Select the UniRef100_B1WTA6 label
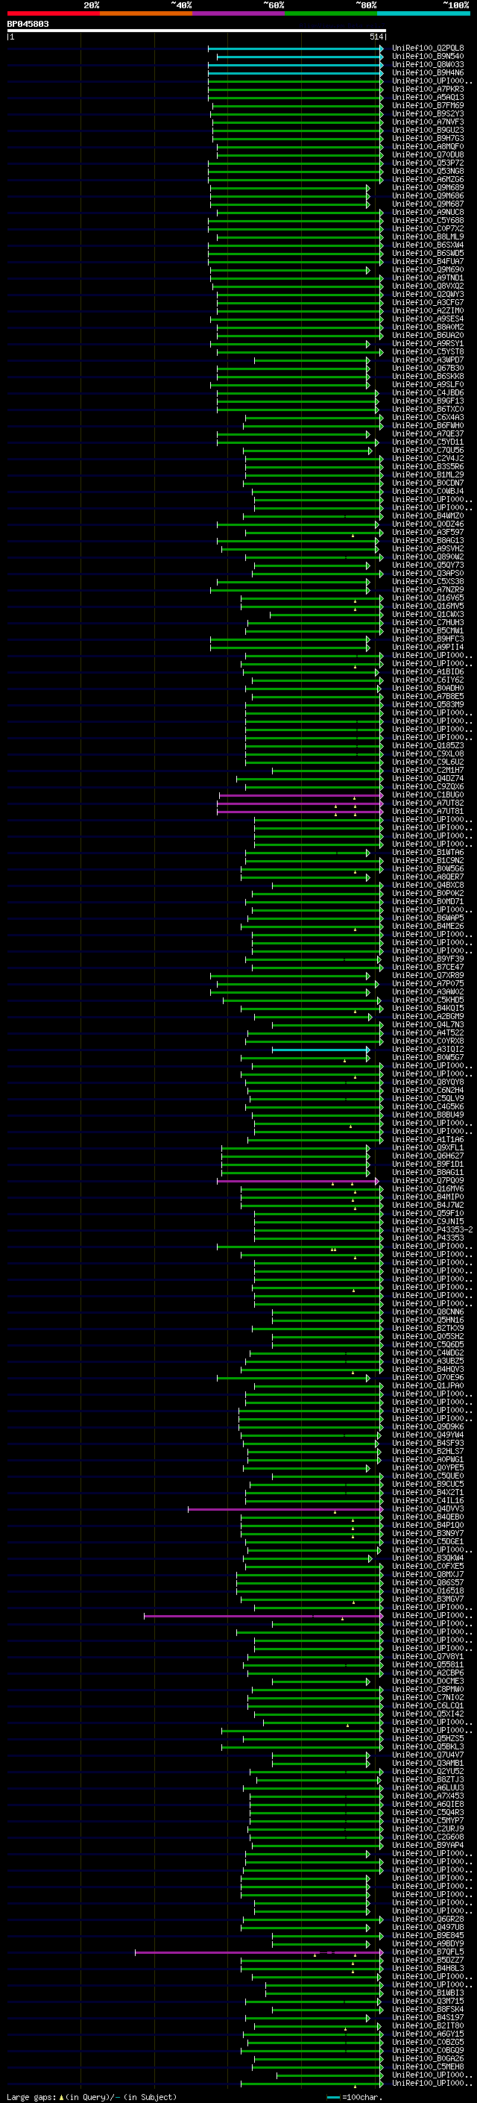 pos(428,852)
